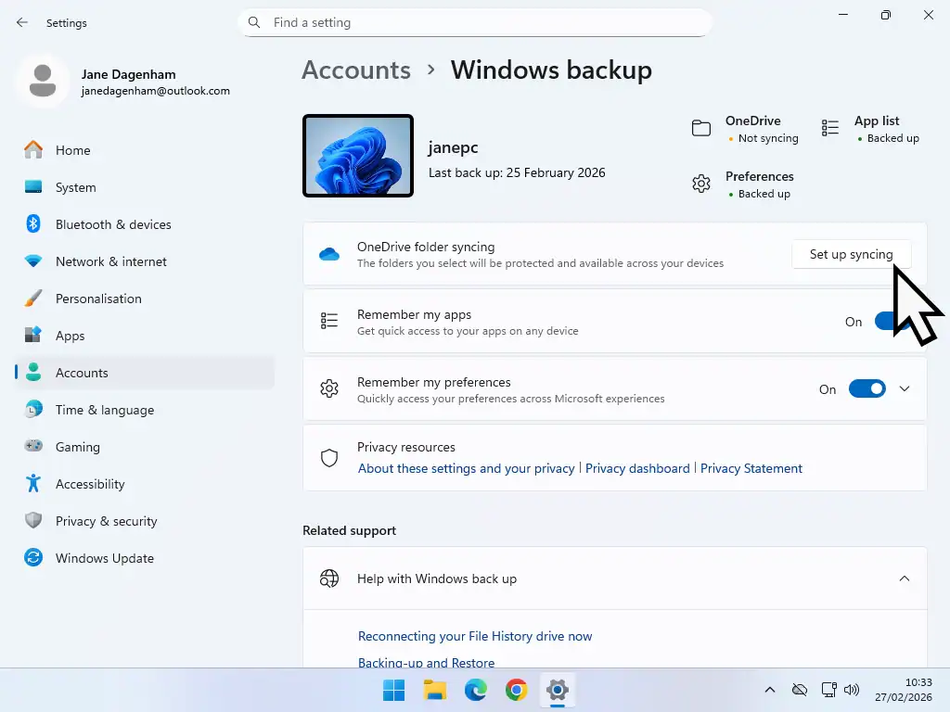
Task: Expand the taskbar hidden icons chevron
Action: coord(769,690)
